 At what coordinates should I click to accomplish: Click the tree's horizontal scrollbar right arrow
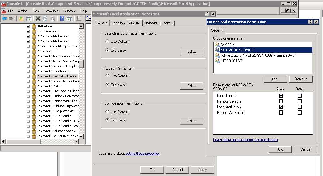76,142
